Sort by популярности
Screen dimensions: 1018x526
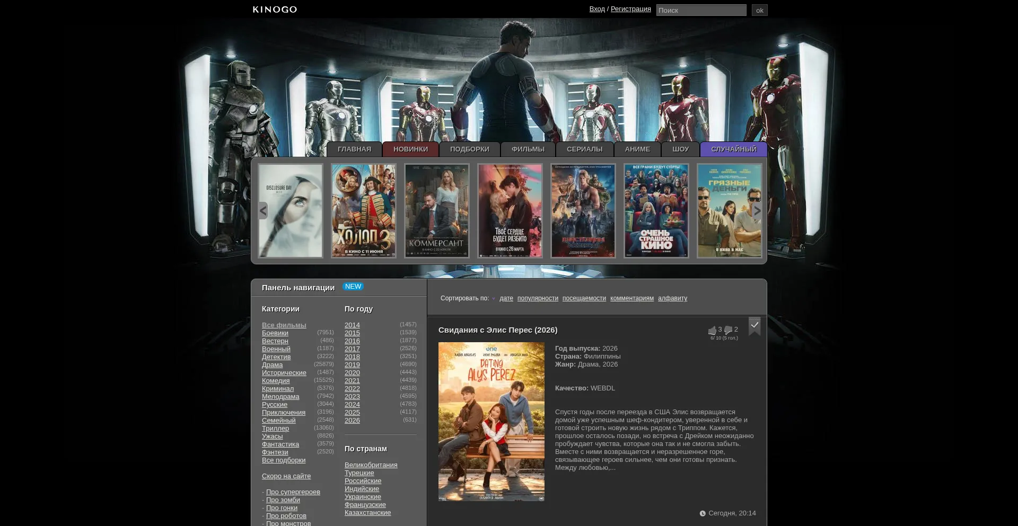point(538,298)
